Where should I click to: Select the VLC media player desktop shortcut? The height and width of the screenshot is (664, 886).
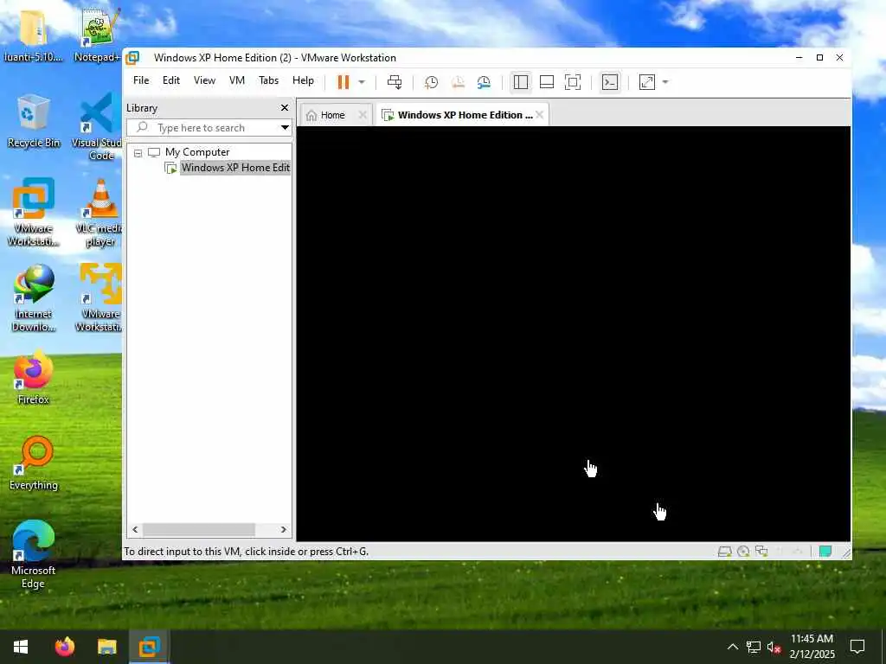tap(100, 213)
